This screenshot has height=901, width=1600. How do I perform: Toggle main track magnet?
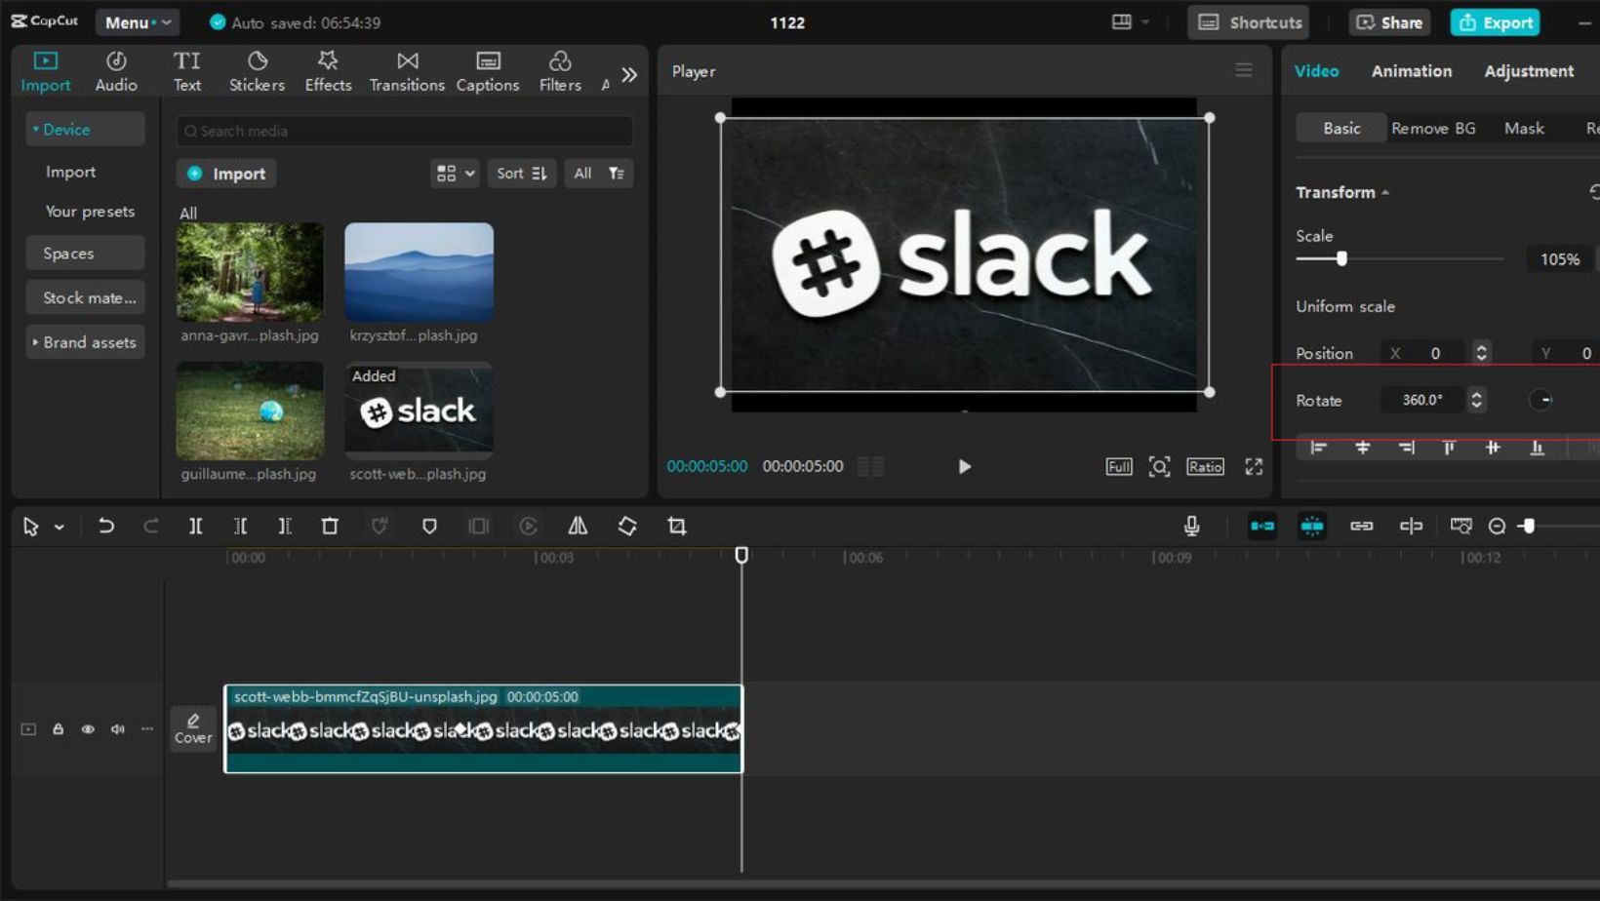click(x=1262, y=527)
